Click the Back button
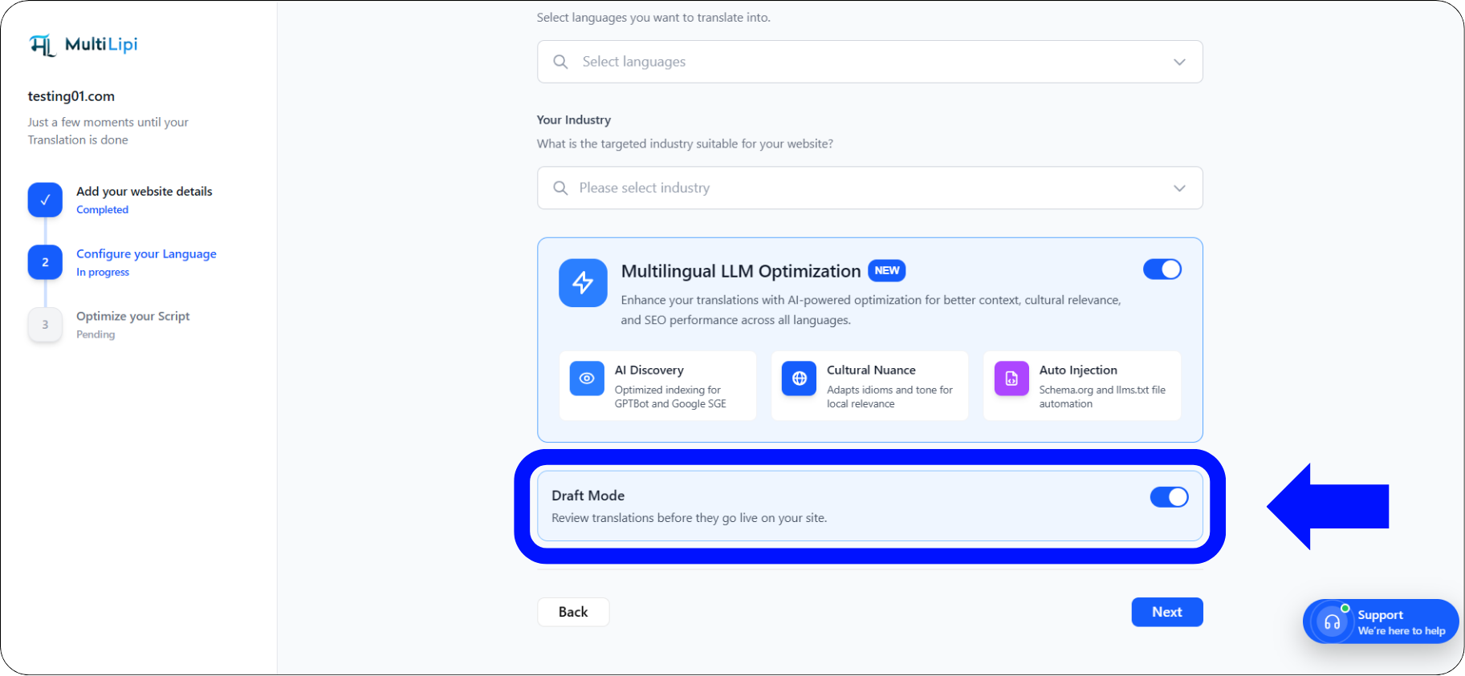Screen dimensions: 1465x676 click(x=573, y=612)
